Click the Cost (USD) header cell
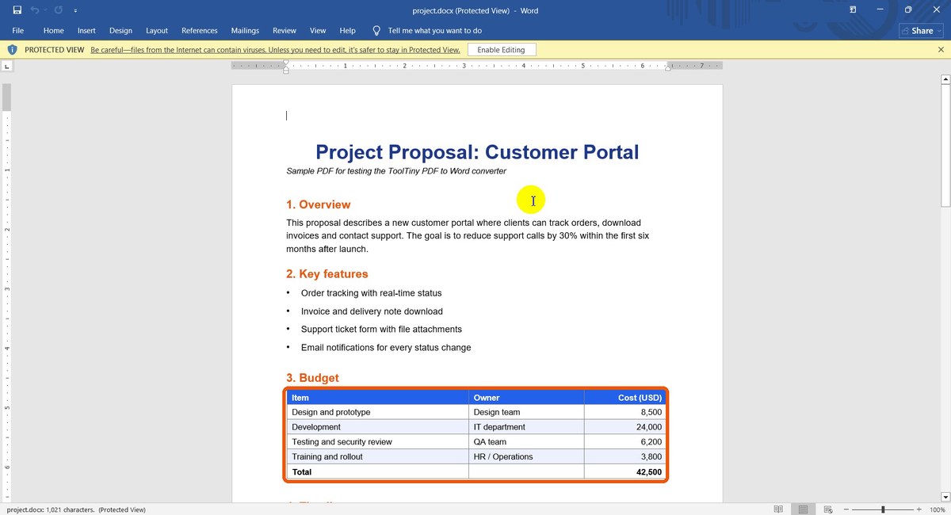 coord(625,398)
